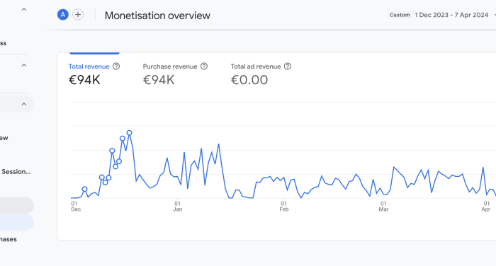Screen dimensions: 496x266
Task: Open the 'Session...' sidebar report link
Action: [x=16, y=171]
